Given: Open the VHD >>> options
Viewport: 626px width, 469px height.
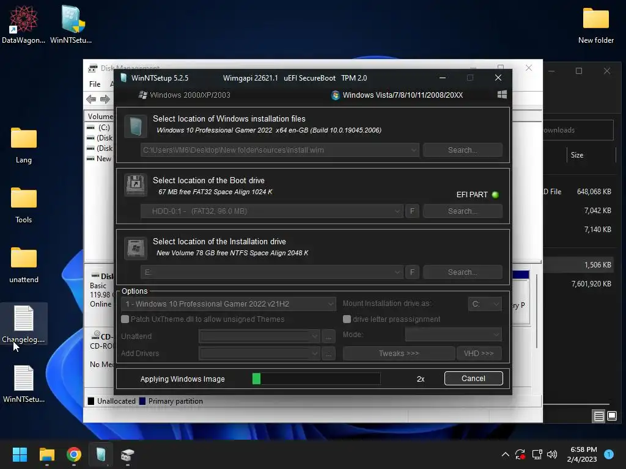Looking at the screenshot, I should (x=479, y=354).
